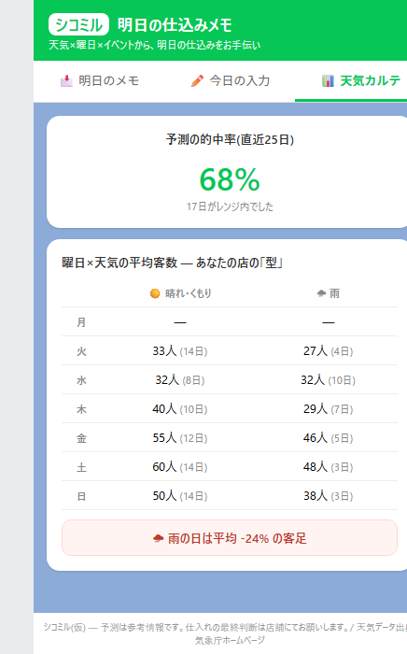
Task: Click the cell 48人 (3日)
Action: [329, 467]
